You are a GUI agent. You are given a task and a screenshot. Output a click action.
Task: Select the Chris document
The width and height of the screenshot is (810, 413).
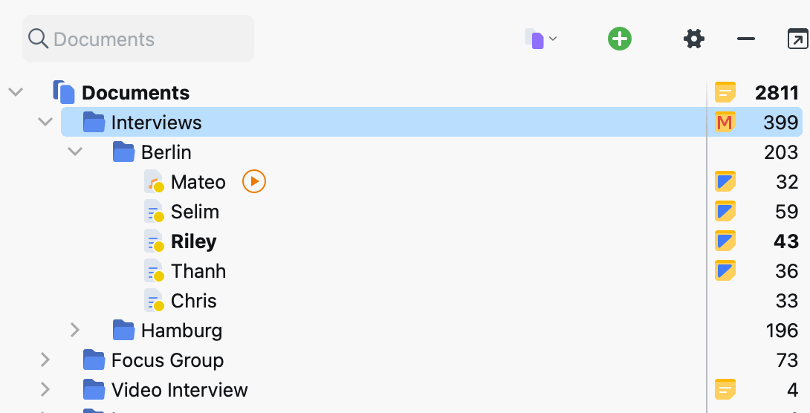click(194, 301)
